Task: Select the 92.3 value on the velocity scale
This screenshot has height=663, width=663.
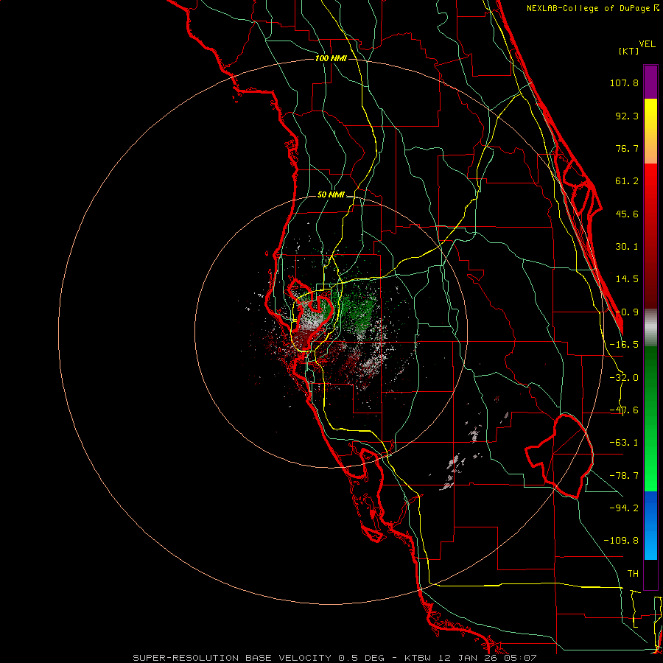Action: pos(627,116)
